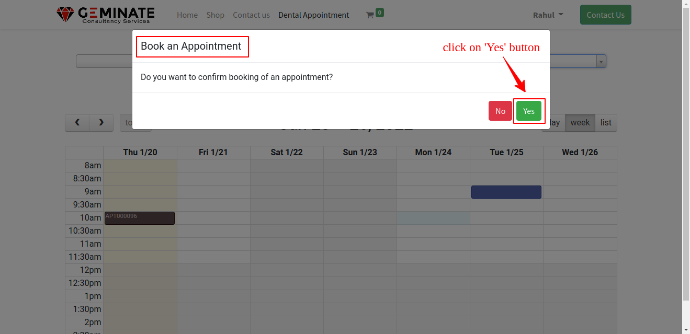Image resolution: width=690 pixels, height=334 pixels.
Task: Expand the right selection dropdown arrow
Action: point(601,62)
